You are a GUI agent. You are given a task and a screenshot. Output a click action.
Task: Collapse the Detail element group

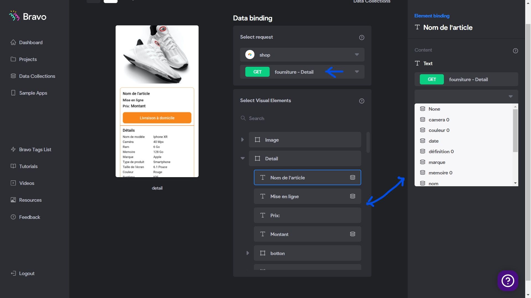[x=243, y=158]
